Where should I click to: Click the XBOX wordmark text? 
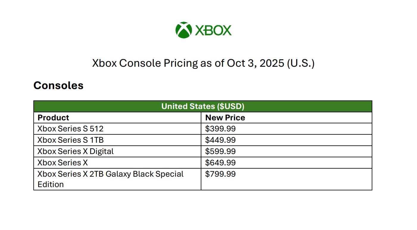[x=213, y=30]
